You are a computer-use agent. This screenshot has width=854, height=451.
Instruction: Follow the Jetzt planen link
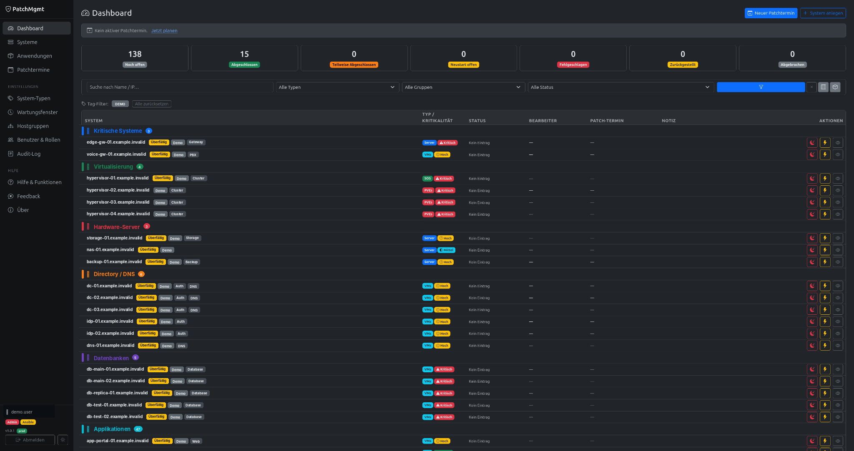(164, 30)
